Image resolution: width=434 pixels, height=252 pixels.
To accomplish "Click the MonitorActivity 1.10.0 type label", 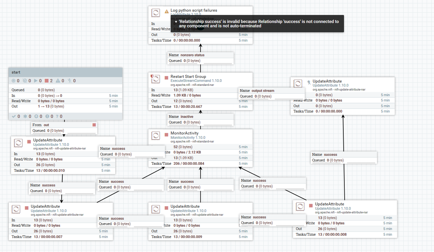I will coord(188,137).
